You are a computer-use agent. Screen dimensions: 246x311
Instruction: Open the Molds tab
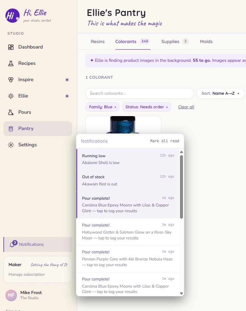click(x=206, y=42)
